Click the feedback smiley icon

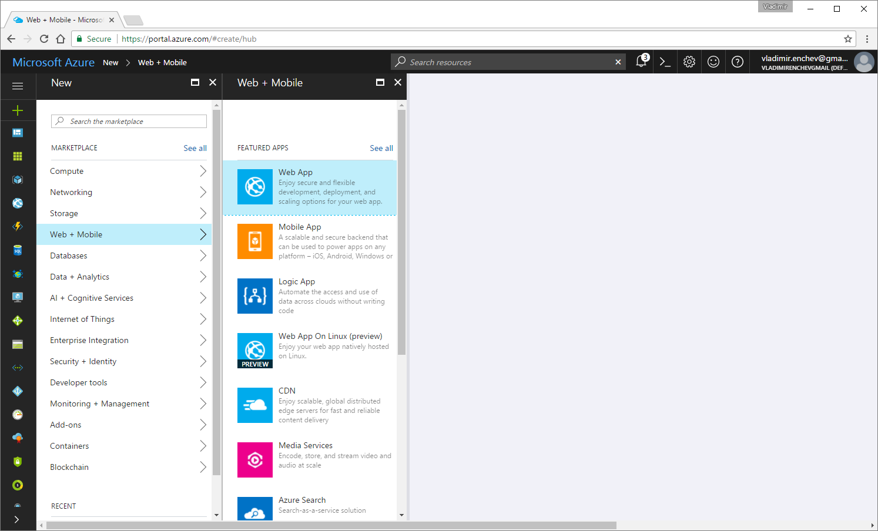[713, 62]
